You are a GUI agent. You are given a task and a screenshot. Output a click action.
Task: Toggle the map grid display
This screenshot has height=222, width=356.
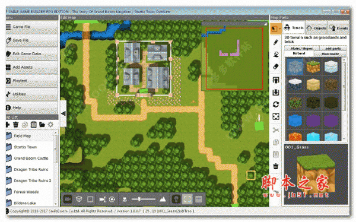pyautogui.click(x=199, y=199)
